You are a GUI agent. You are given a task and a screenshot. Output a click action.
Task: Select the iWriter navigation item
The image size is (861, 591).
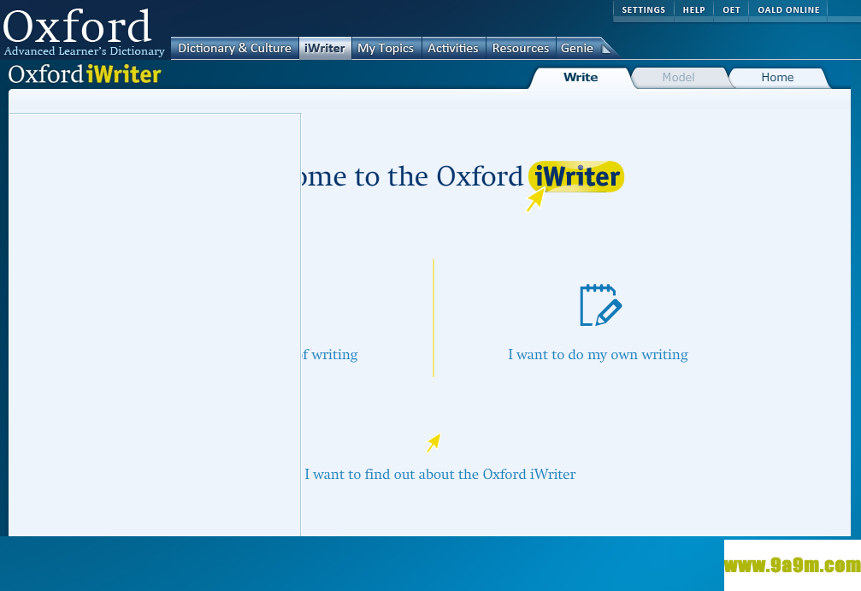click(x=324, y=49)
